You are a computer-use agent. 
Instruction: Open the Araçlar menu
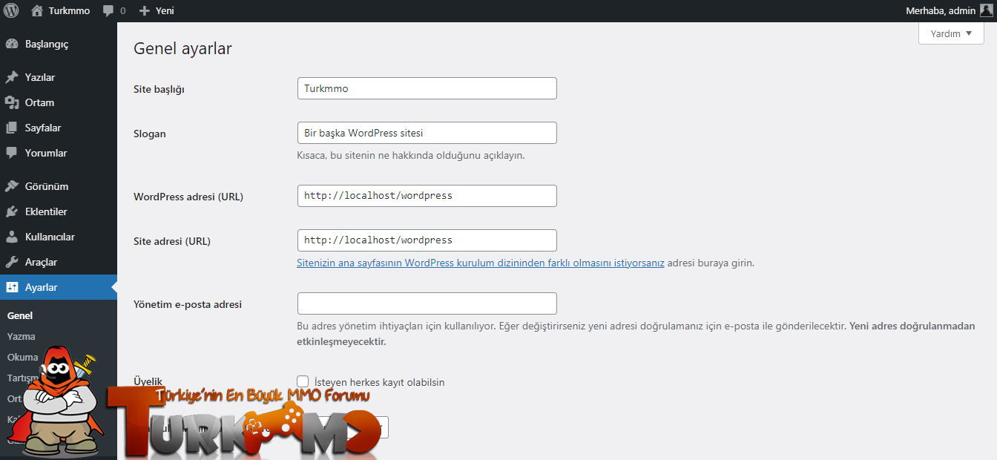tap(59, 262)
